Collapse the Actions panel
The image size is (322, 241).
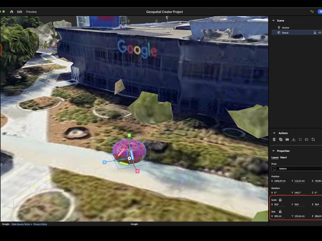[x=274, y=133]
